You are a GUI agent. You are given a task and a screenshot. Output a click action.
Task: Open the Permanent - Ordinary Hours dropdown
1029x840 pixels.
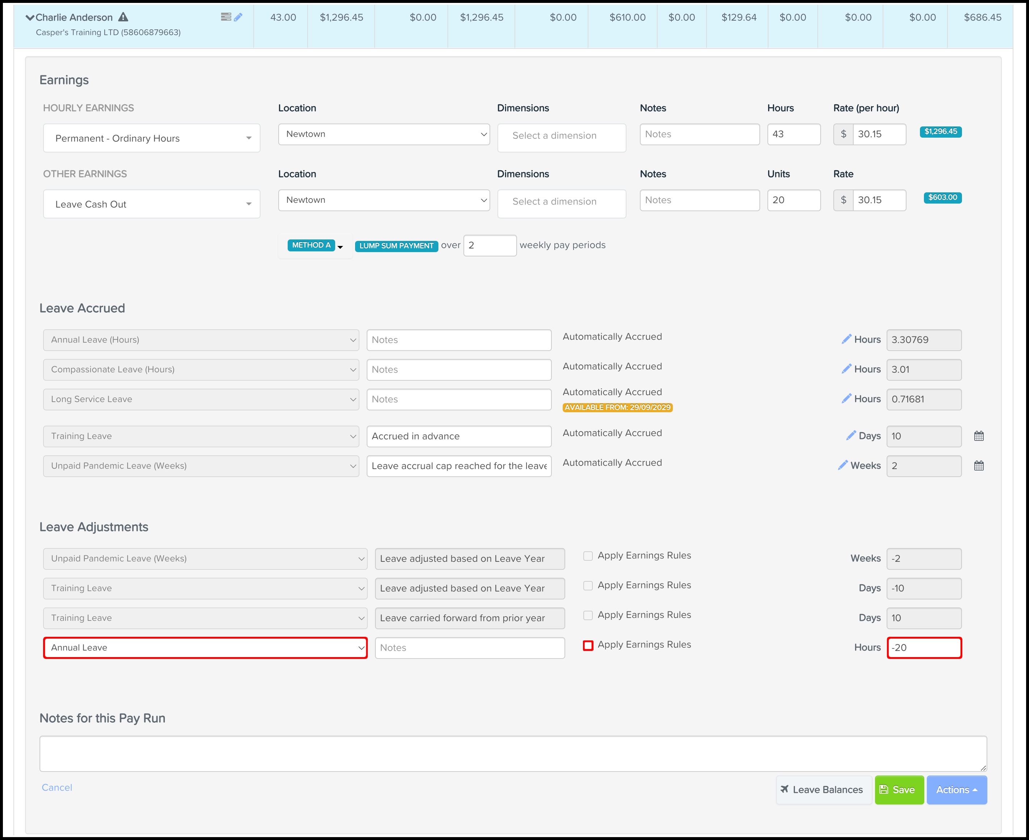tap(151, 138)
